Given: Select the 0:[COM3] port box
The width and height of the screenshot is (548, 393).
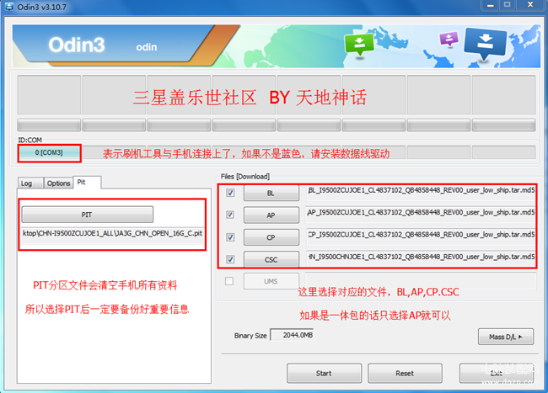Looking at the screenshot, I should pos(49,152).
